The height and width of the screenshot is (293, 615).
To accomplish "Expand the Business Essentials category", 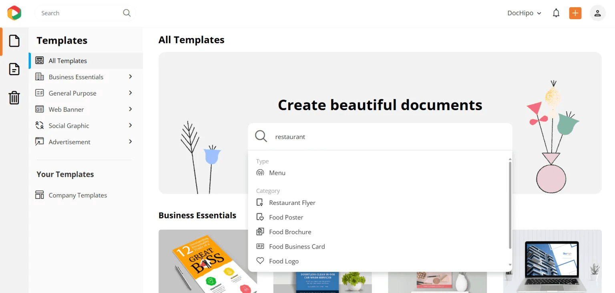I will click(x=76, y=77).
